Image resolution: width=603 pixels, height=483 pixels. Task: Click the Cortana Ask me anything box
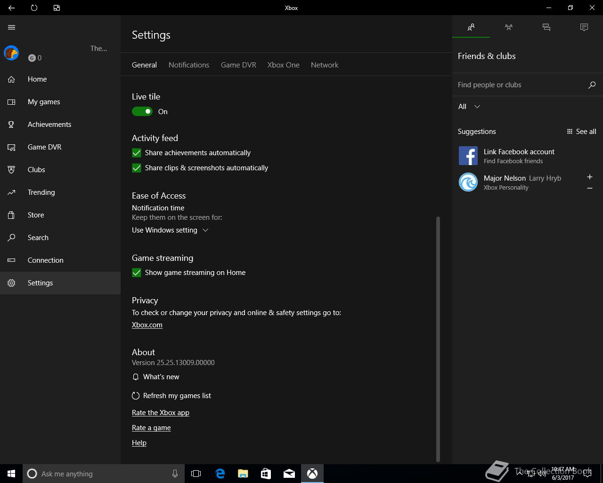[103, 474]
